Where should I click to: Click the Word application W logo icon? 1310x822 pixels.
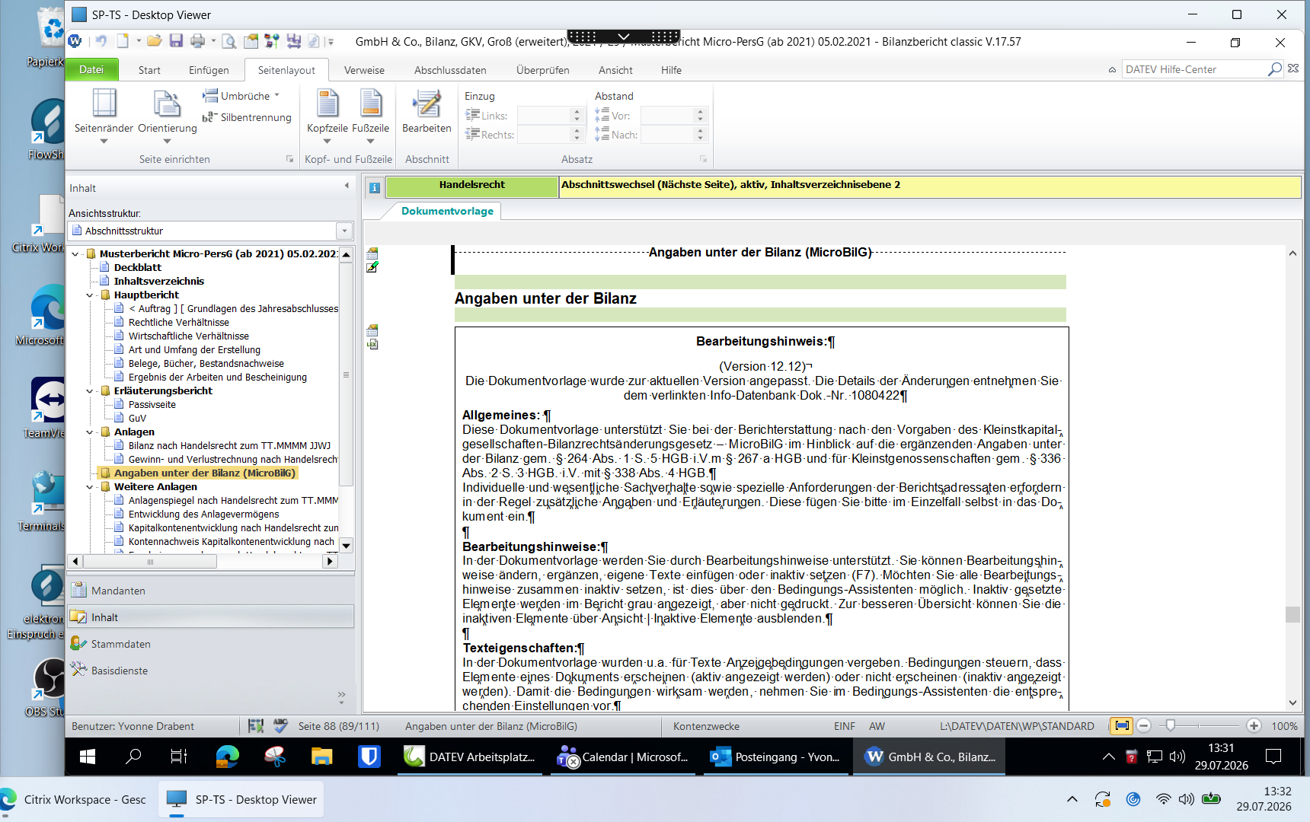[x=75, y=41]
